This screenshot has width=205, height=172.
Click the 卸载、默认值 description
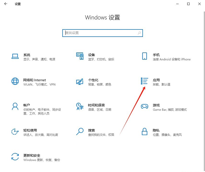click(x=162, y=84)
